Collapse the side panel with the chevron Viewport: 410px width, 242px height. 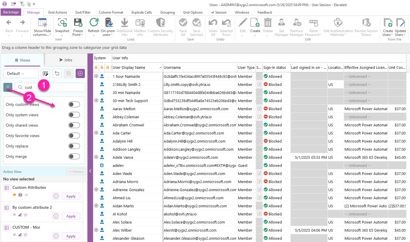click(90, 171)
